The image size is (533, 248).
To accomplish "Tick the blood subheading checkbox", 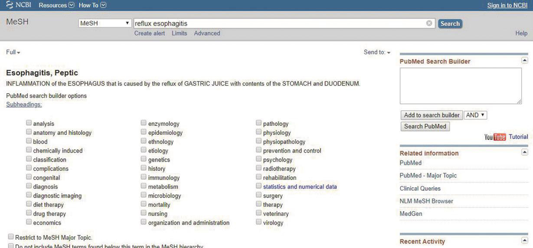I will [29, 141].
